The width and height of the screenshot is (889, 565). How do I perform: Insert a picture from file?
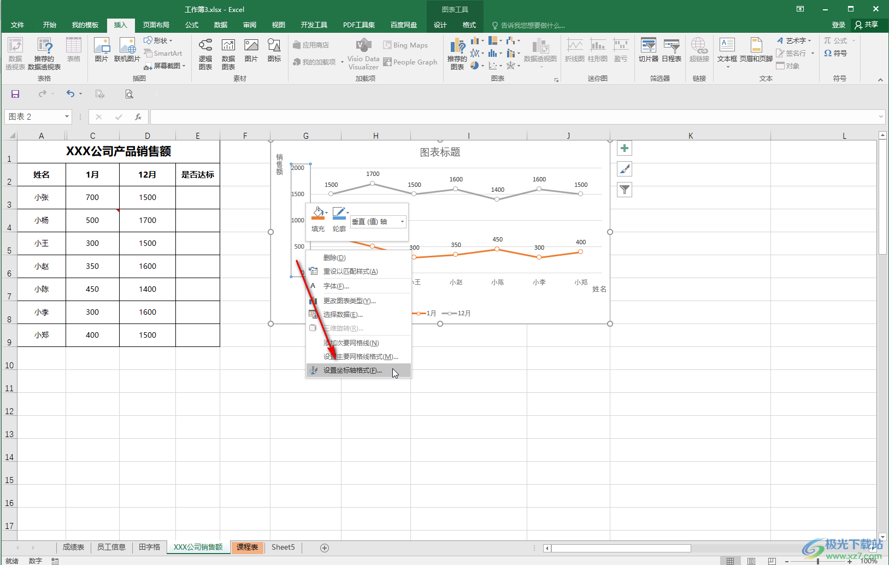[102, 50]
